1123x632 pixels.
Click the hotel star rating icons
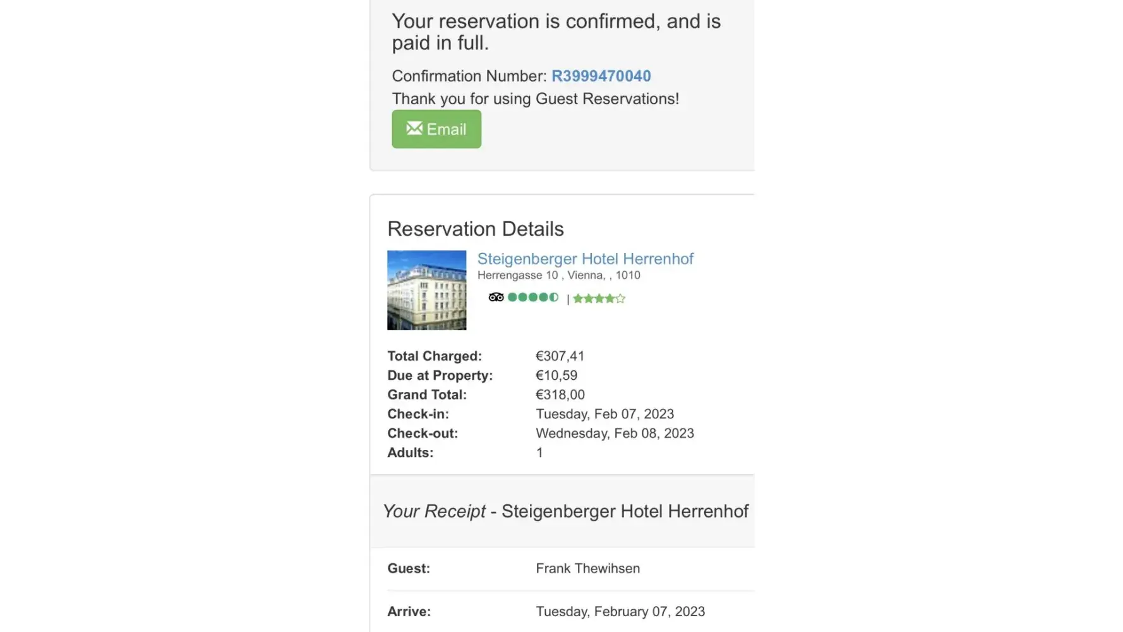(x=599, y=298)
